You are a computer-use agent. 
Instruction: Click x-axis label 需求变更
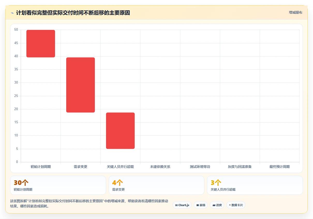click(80, 167)
